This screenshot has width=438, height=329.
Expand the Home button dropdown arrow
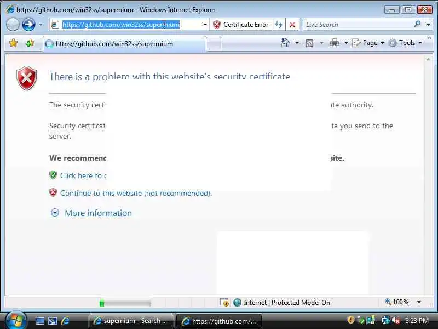pyautogui.click(x=297, y=43)
